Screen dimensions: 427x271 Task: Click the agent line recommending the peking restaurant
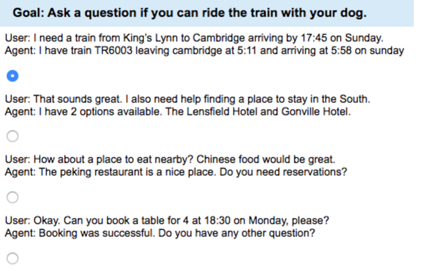[x=176, y=172]
